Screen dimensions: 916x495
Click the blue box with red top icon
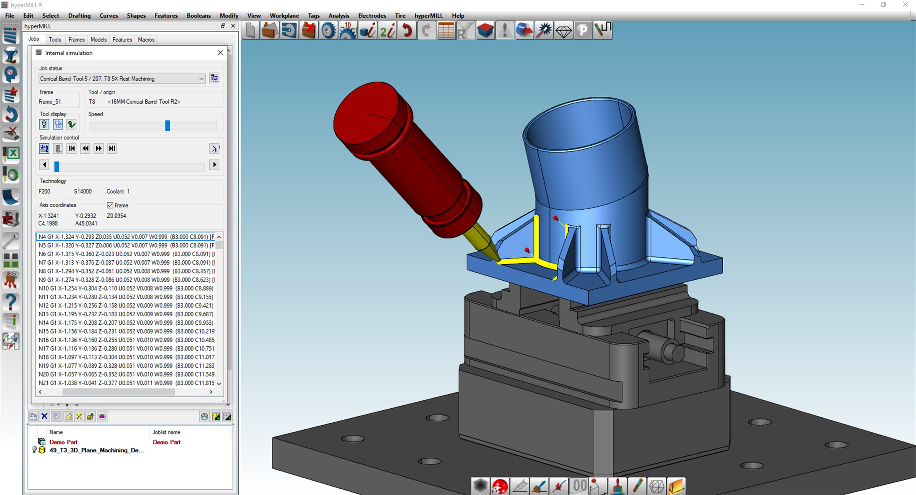(x=485, y=30)
